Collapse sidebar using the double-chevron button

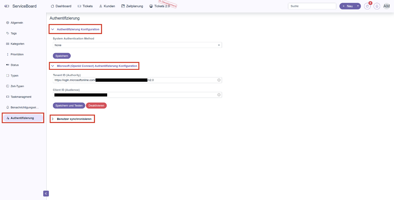(46, 193)
